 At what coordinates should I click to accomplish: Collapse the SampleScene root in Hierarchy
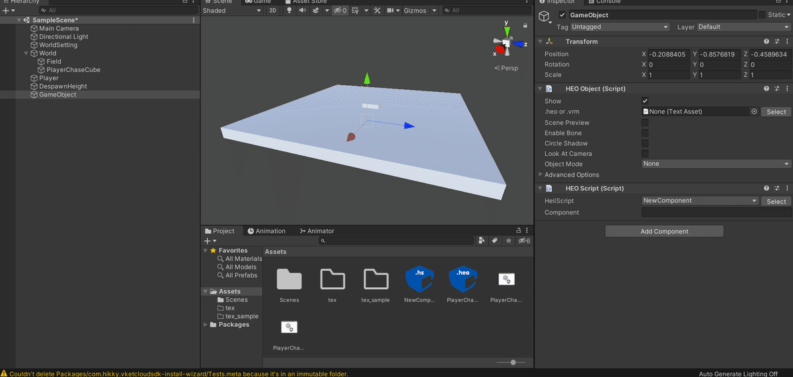[19, 20]
